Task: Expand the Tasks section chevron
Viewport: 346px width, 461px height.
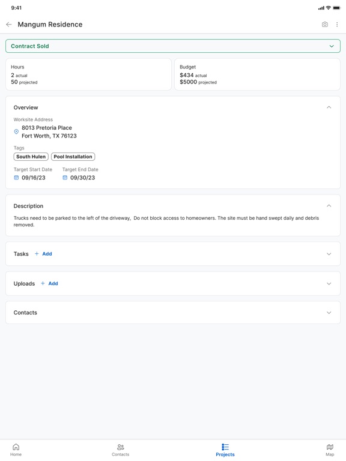Action: tap(329, 254)
